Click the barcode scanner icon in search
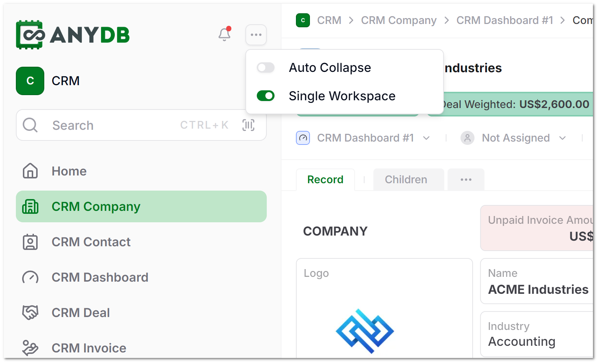597x362 pixels. [x=248, y=125]
